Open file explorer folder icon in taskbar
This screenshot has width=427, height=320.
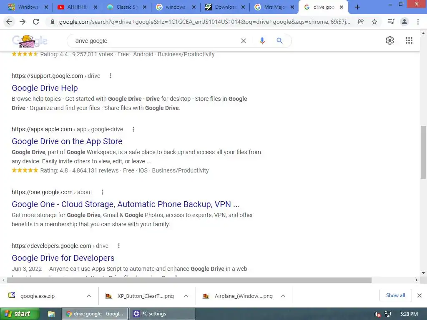pos(51,314)
